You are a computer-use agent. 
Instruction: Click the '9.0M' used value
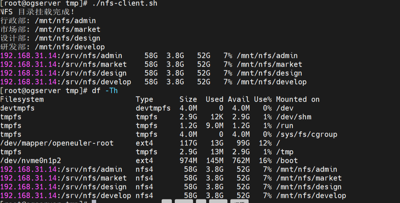click(215, 126)
